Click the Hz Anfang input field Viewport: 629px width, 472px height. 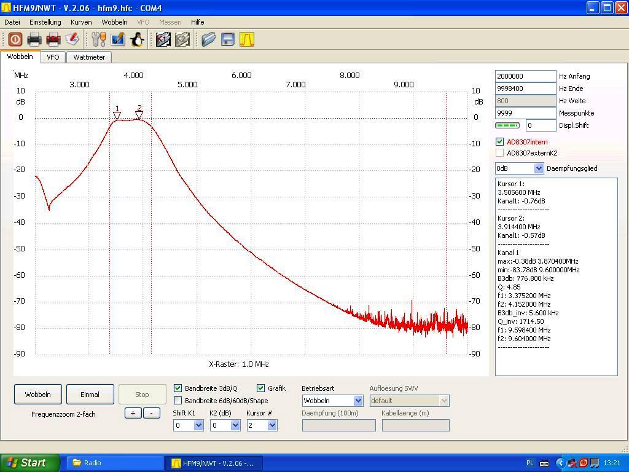pos(525,76)
